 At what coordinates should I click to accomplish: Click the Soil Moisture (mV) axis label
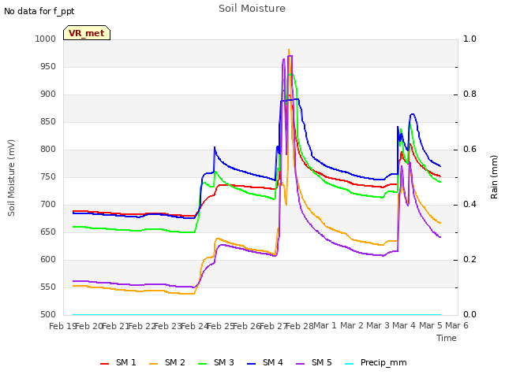(11, 178)
